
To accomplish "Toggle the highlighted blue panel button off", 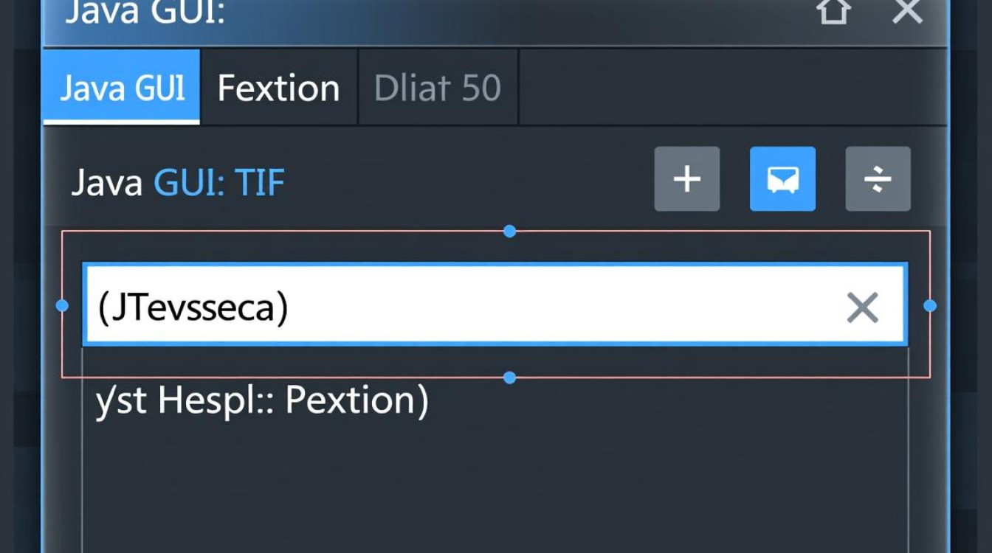I will (x=782, y=178).
